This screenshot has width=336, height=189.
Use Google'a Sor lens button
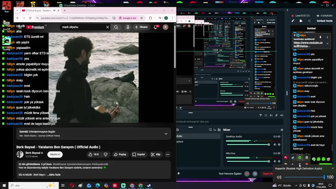128,18
